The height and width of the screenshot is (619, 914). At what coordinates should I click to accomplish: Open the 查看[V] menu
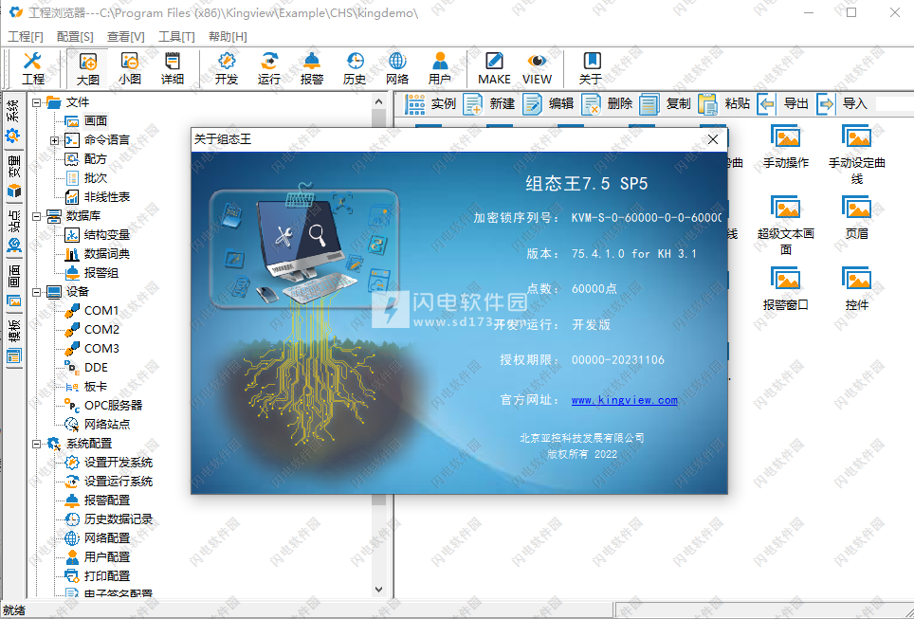point(126,37)
